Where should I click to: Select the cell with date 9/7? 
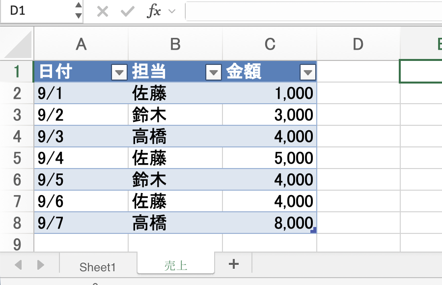[x=81, y=223]
